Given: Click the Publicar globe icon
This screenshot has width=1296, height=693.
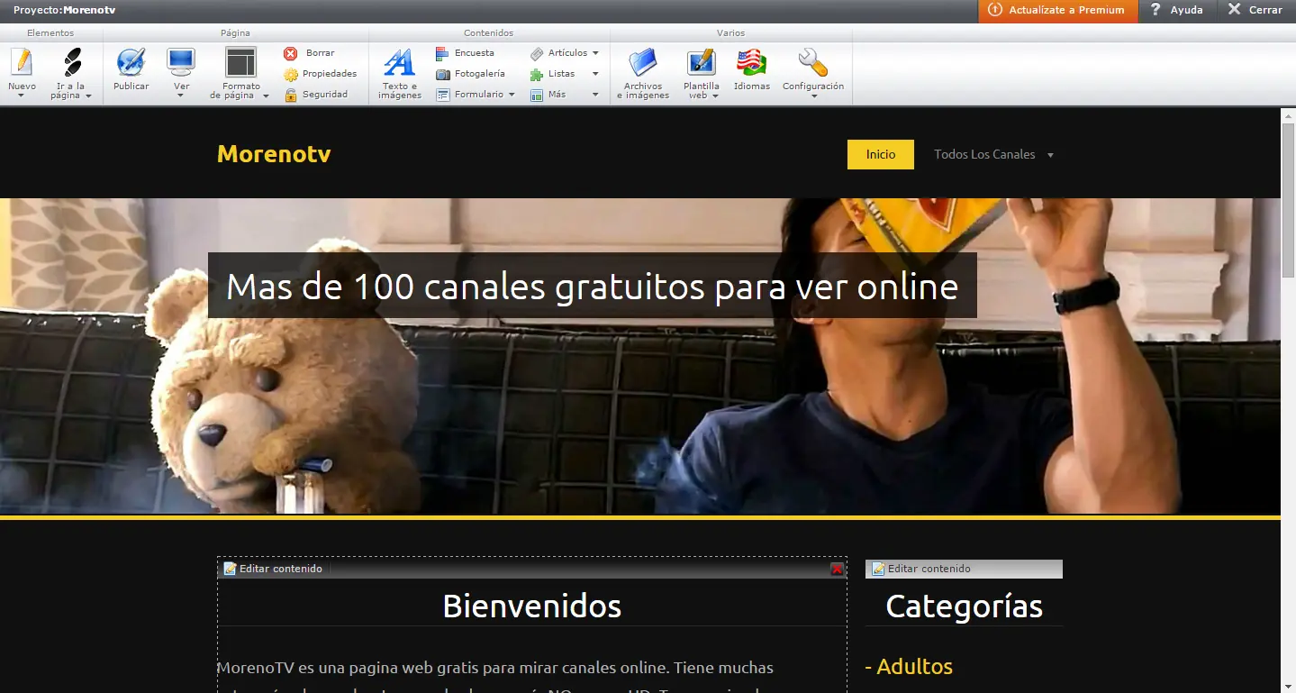Looking at the screenshot, I should coord(131,62).
